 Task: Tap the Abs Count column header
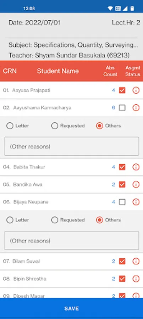point(110,71)
